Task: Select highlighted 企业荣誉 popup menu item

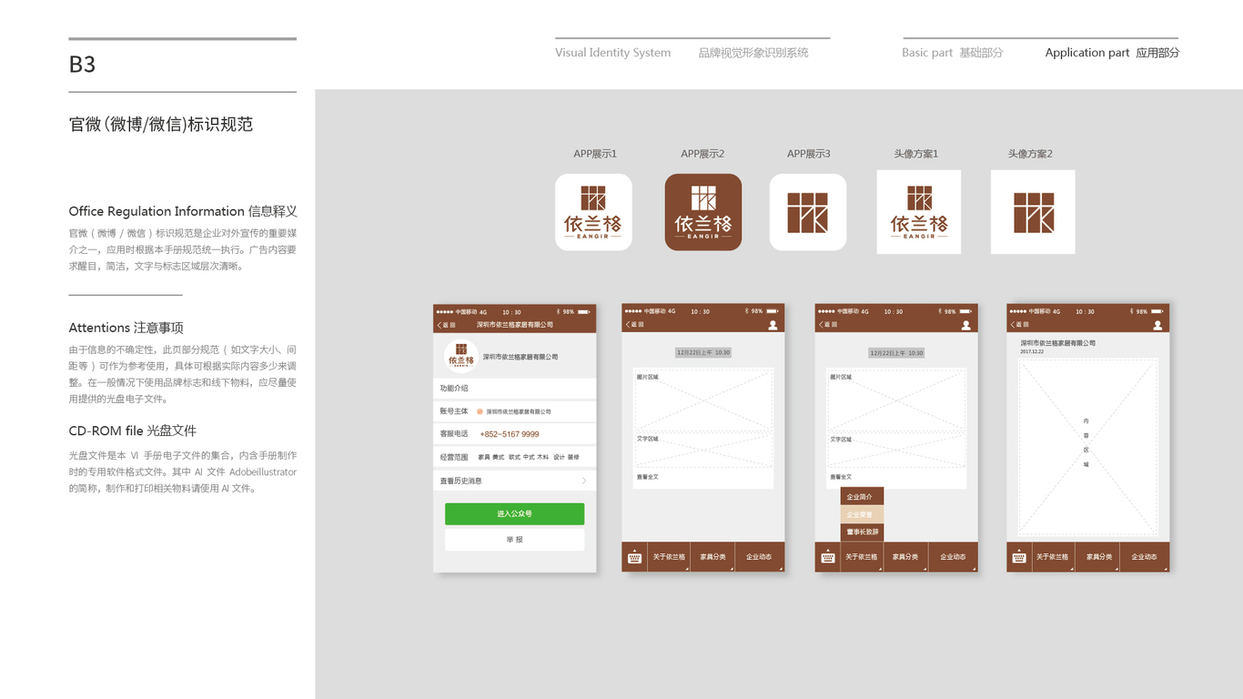Action: coord(861,514)
